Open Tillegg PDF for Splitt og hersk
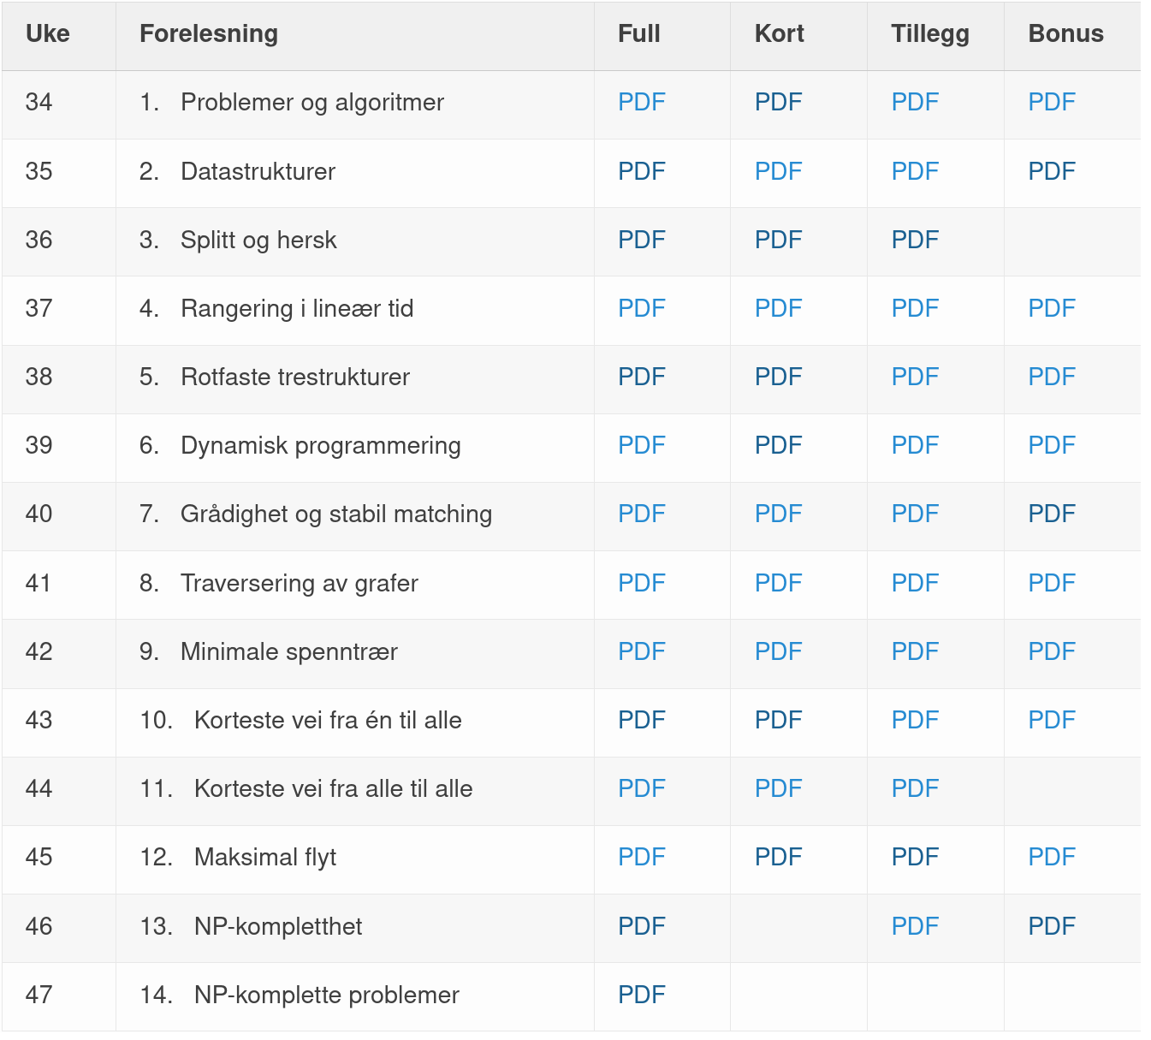This screenshot has height=1040, width=1151. click(915, 240)
